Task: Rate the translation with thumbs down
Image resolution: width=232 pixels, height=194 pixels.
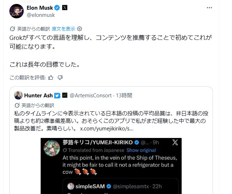Action: (60, 77)
